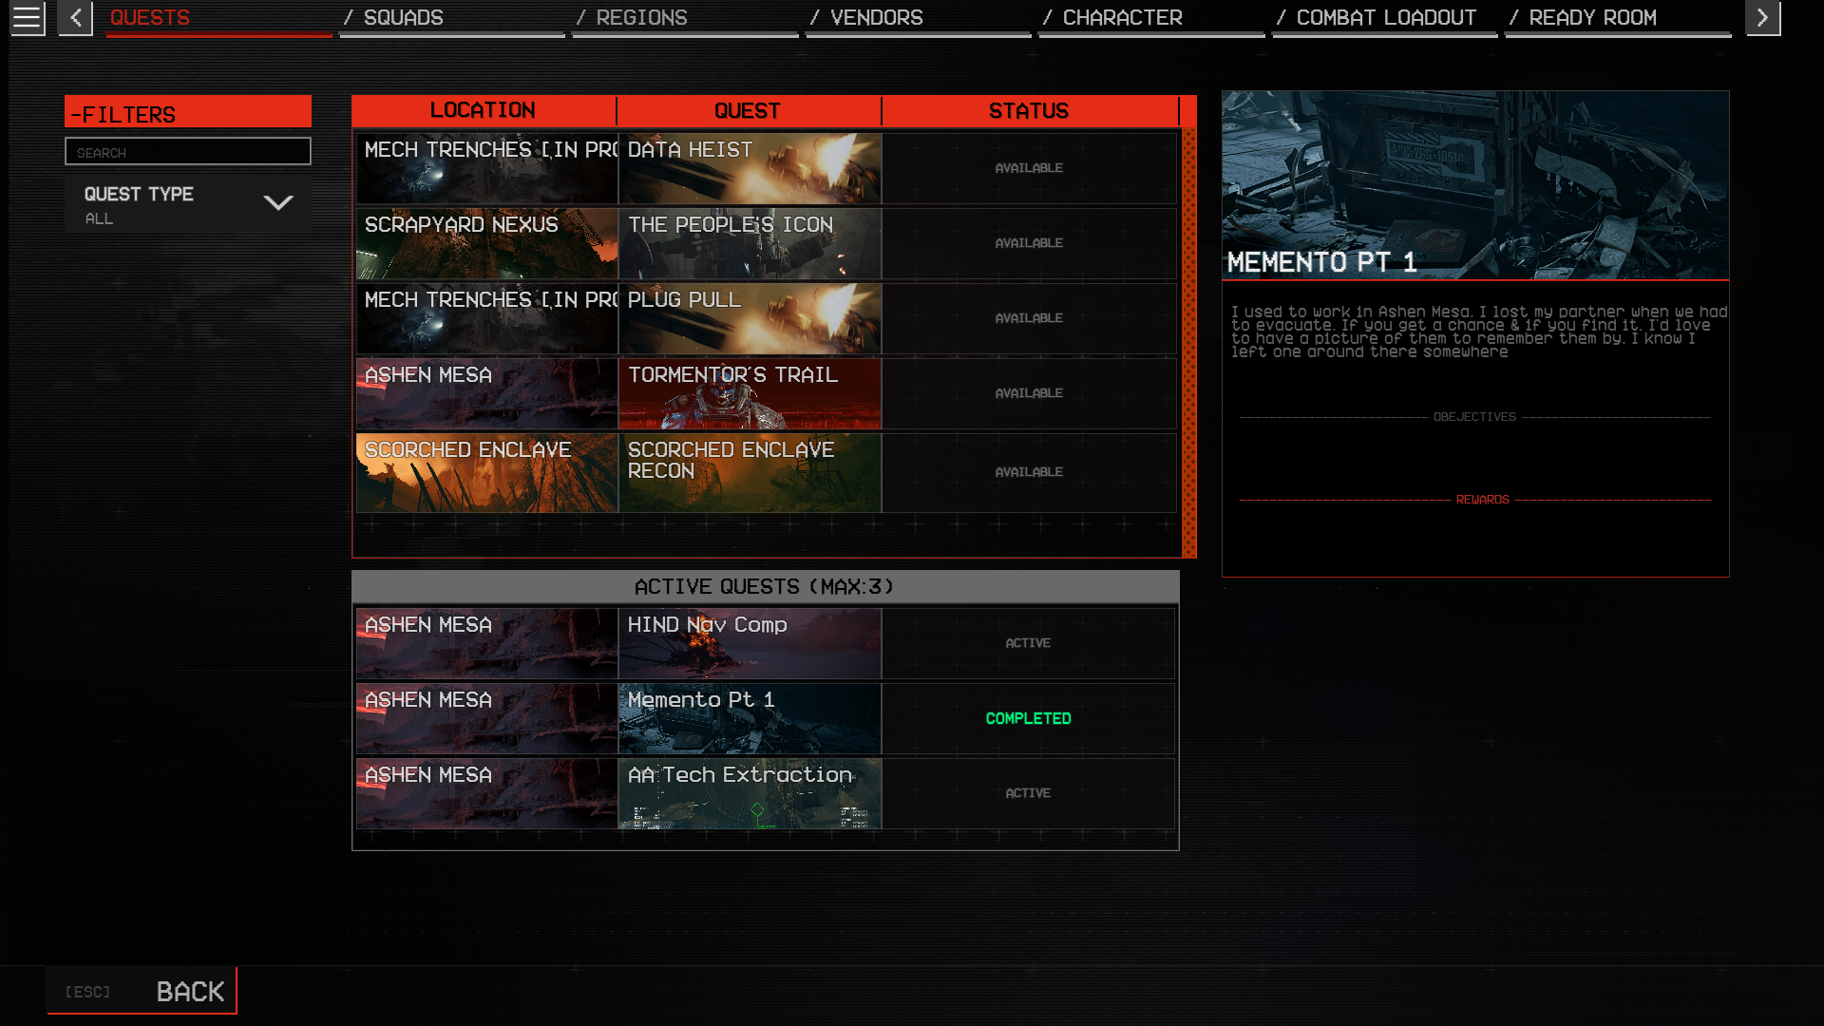Click the completed Memento Pt 1 quest

[750, 719]
